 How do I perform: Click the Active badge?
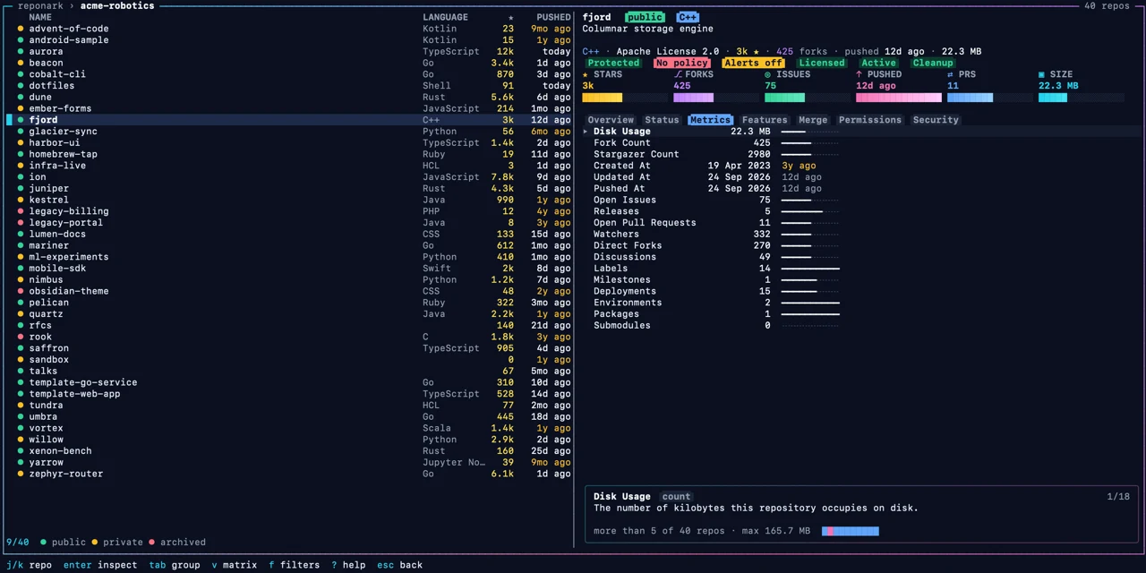tap(878, 63)
